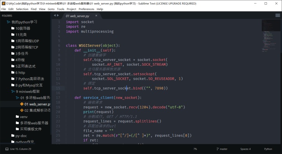Expand the 5正则表达式 folder
The image size is (282, 154).
coord(23,66)
